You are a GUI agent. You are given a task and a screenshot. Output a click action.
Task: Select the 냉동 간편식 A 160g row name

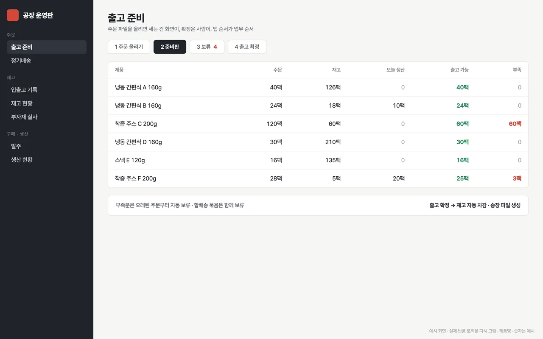tap(138, 87)
